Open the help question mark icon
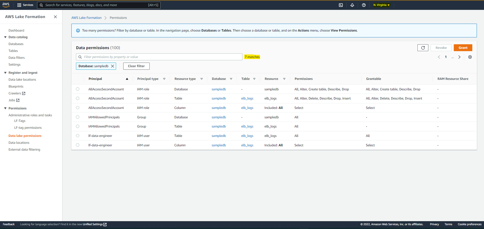 pyautogui.click(x=364, y=5)
